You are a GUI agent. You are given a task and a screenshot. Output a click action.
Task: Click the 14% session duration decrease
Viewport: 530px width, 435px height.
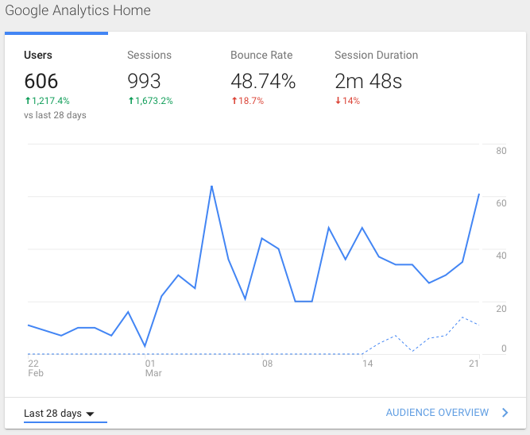tap(347, 101)
